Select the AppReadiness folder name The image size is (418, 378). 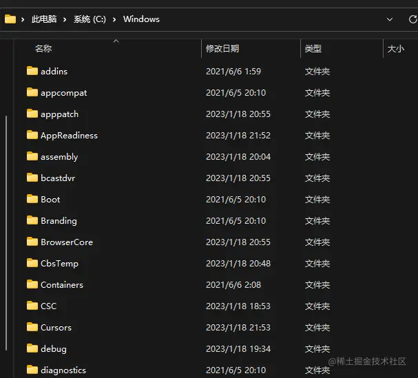pyautogui.click(x=69, y=136)
